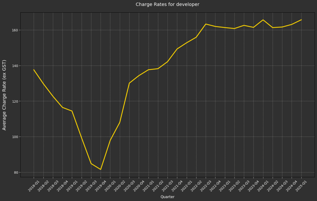Screen dimensions: 317x201
Task: Click the line's starting point at 2018-Q1
Action: pyautogui.click(x=34, y=70)
